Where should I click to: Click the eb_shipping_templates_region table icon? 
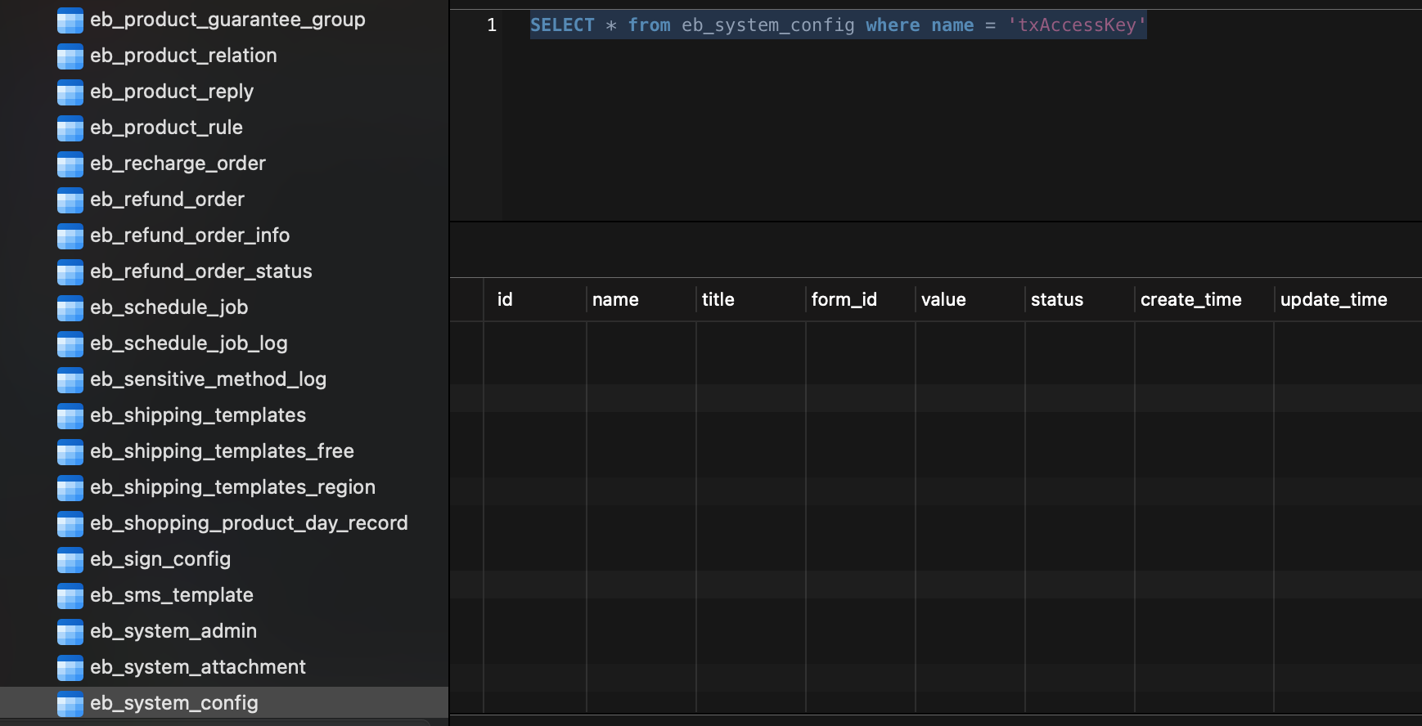70,488
